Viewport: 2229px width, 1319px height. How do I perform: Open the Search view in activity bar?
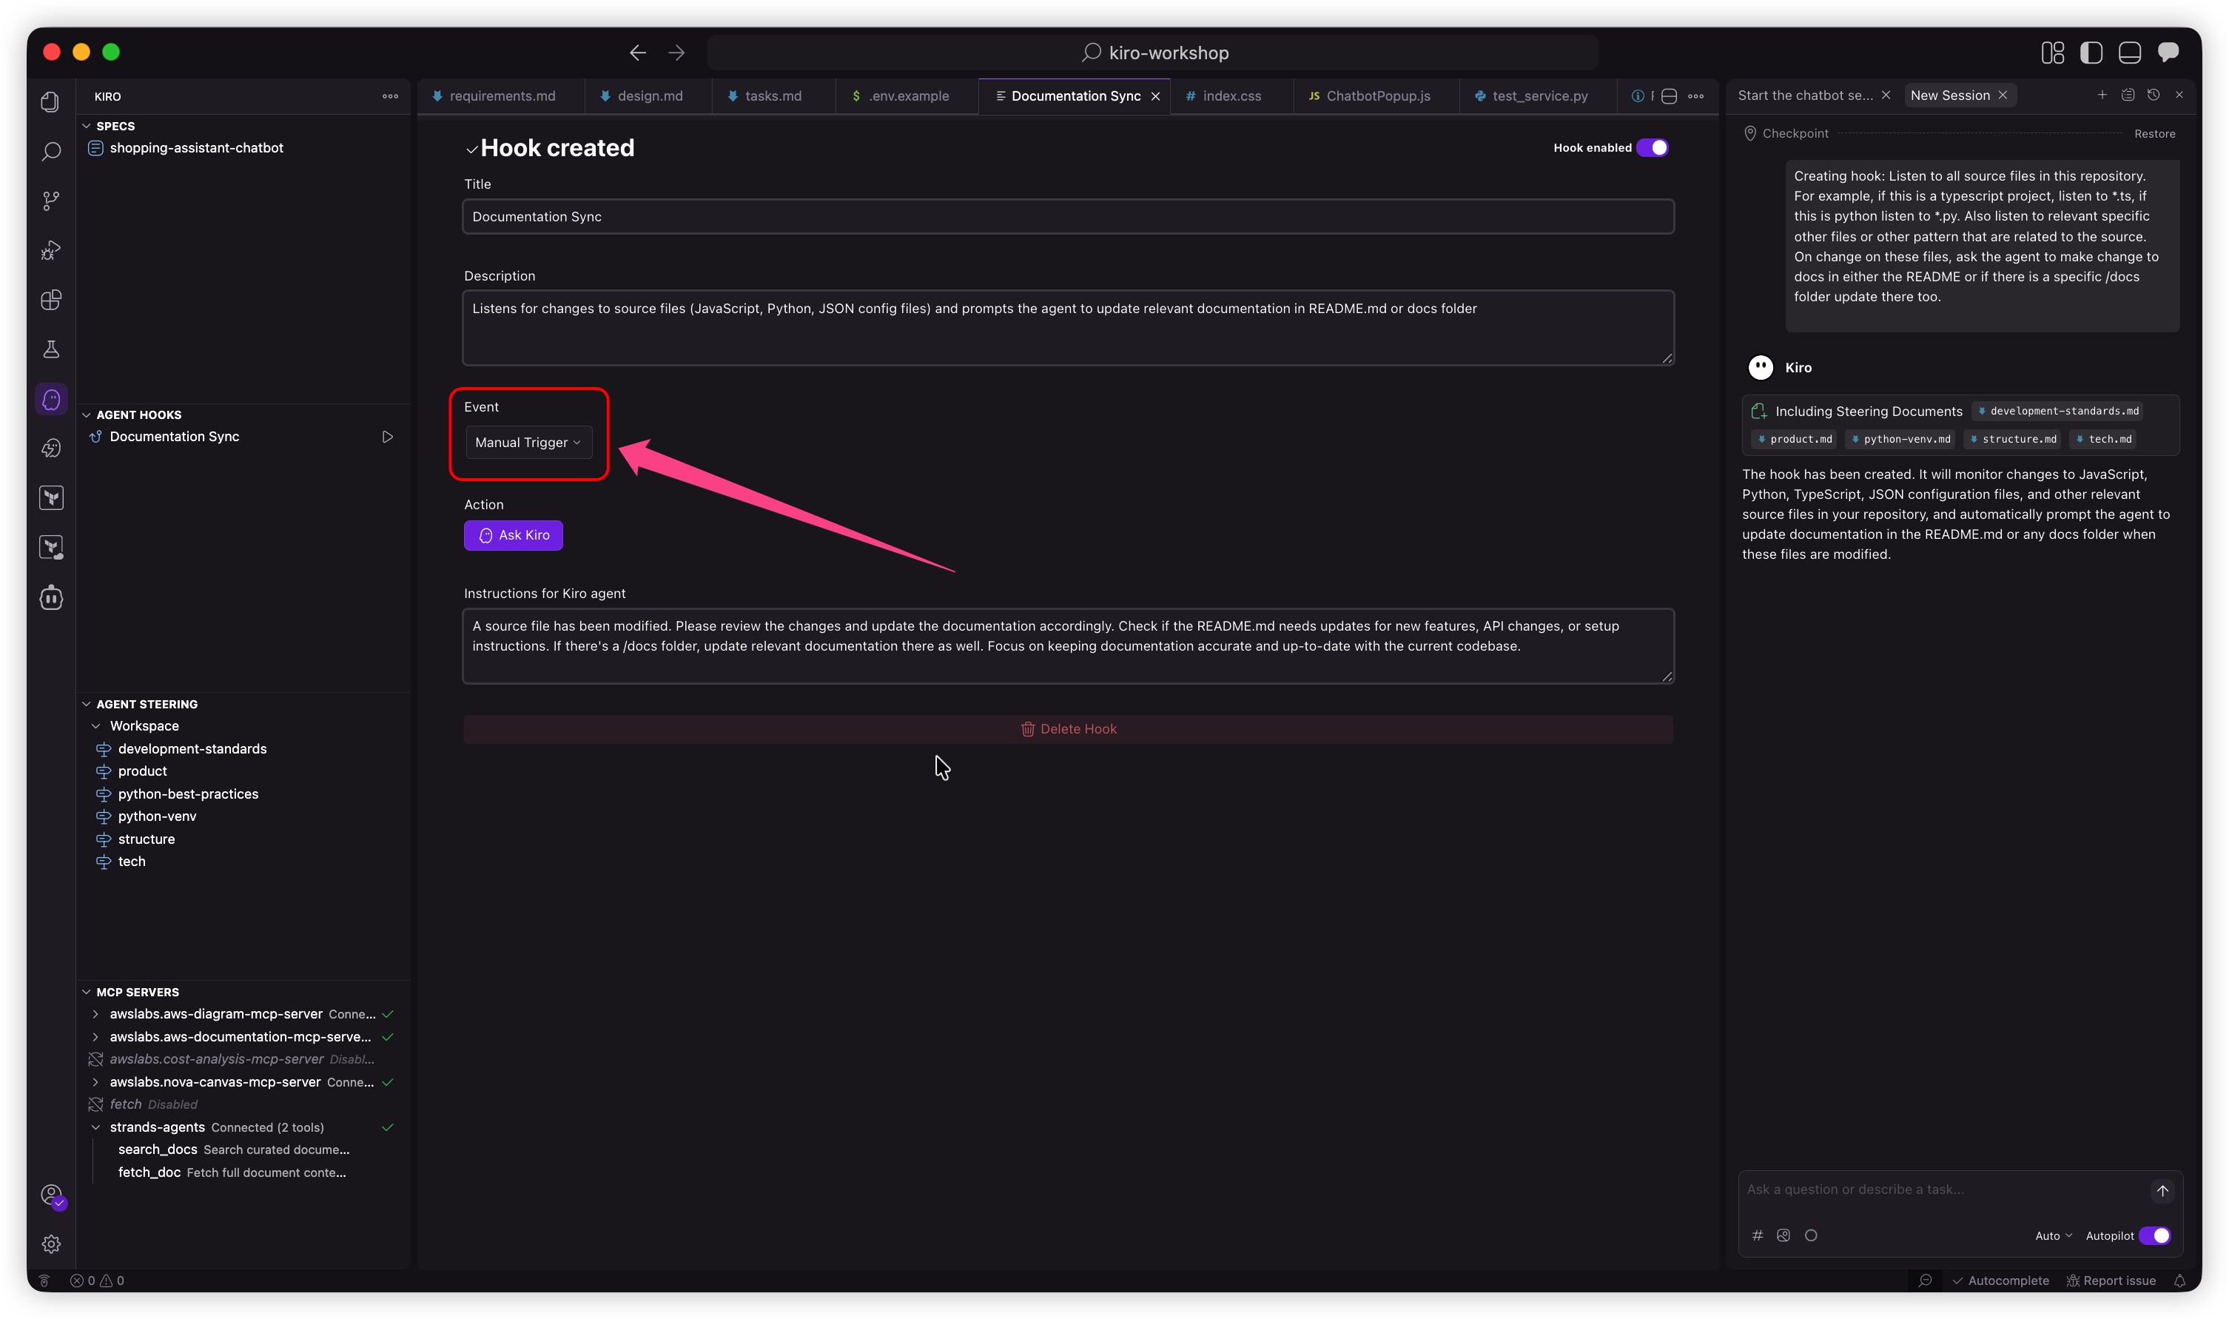point(52,151)
